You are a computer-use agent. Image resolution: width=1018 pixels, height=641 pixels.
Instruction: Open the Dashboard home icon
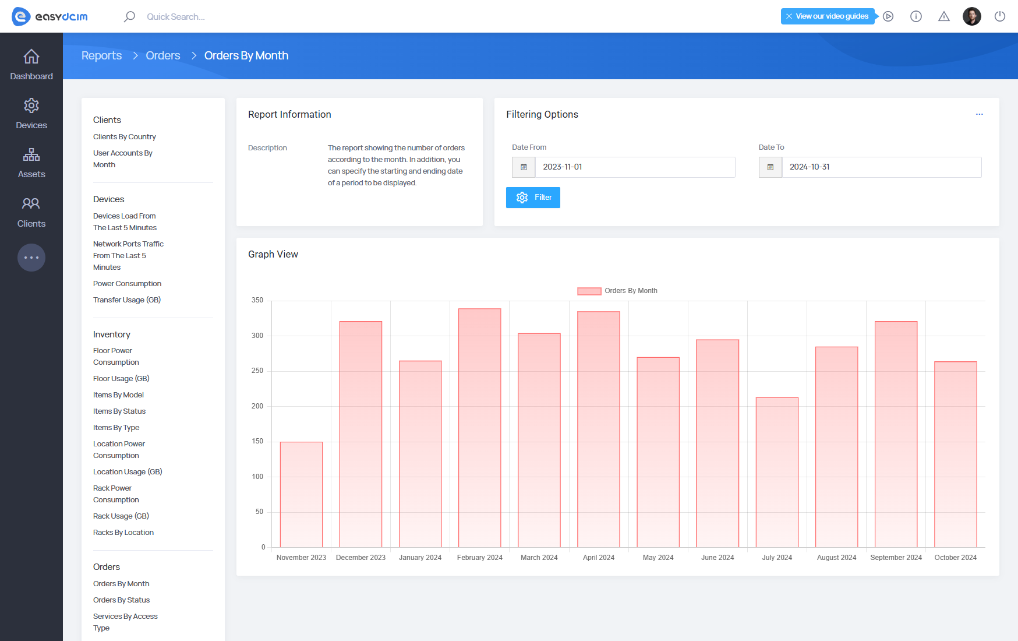point(31,57)
